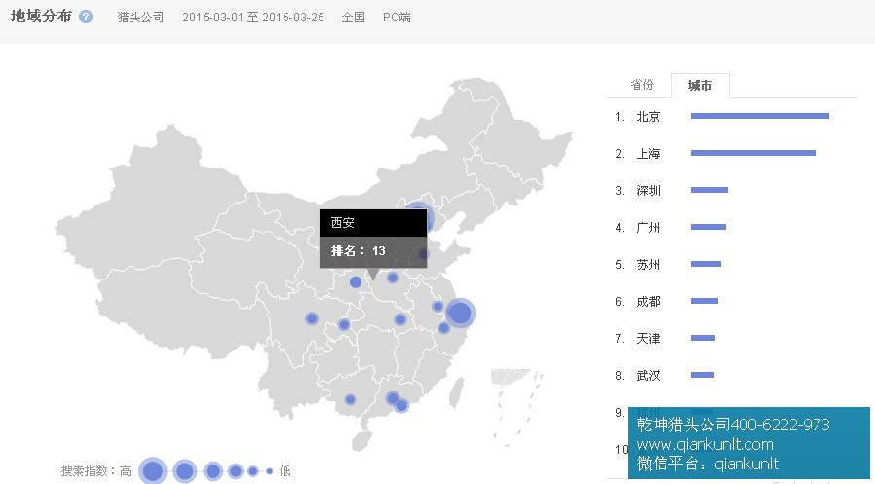Image resolution: width=875 pixels, height=484 pixels.
Task: Select 成都 in the ranking list
Action: click(648, 302)
